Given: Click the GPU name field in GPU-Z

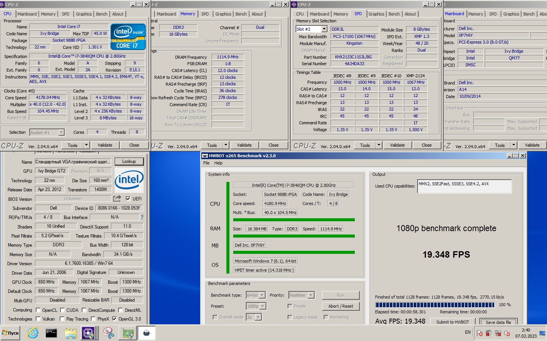Looking at the screenshot, I should pos(73,161).
